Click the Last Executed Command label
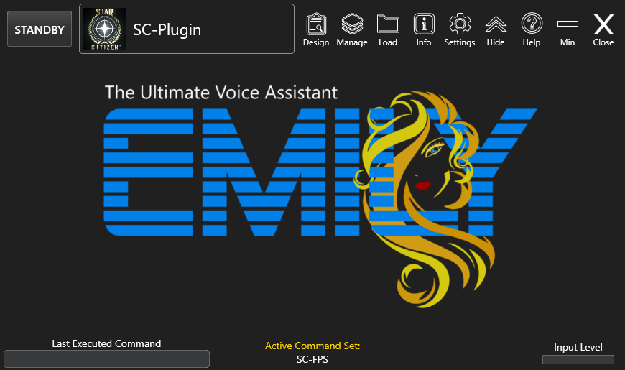This screenshot has width=625, height=370. (x=106, y=343)
